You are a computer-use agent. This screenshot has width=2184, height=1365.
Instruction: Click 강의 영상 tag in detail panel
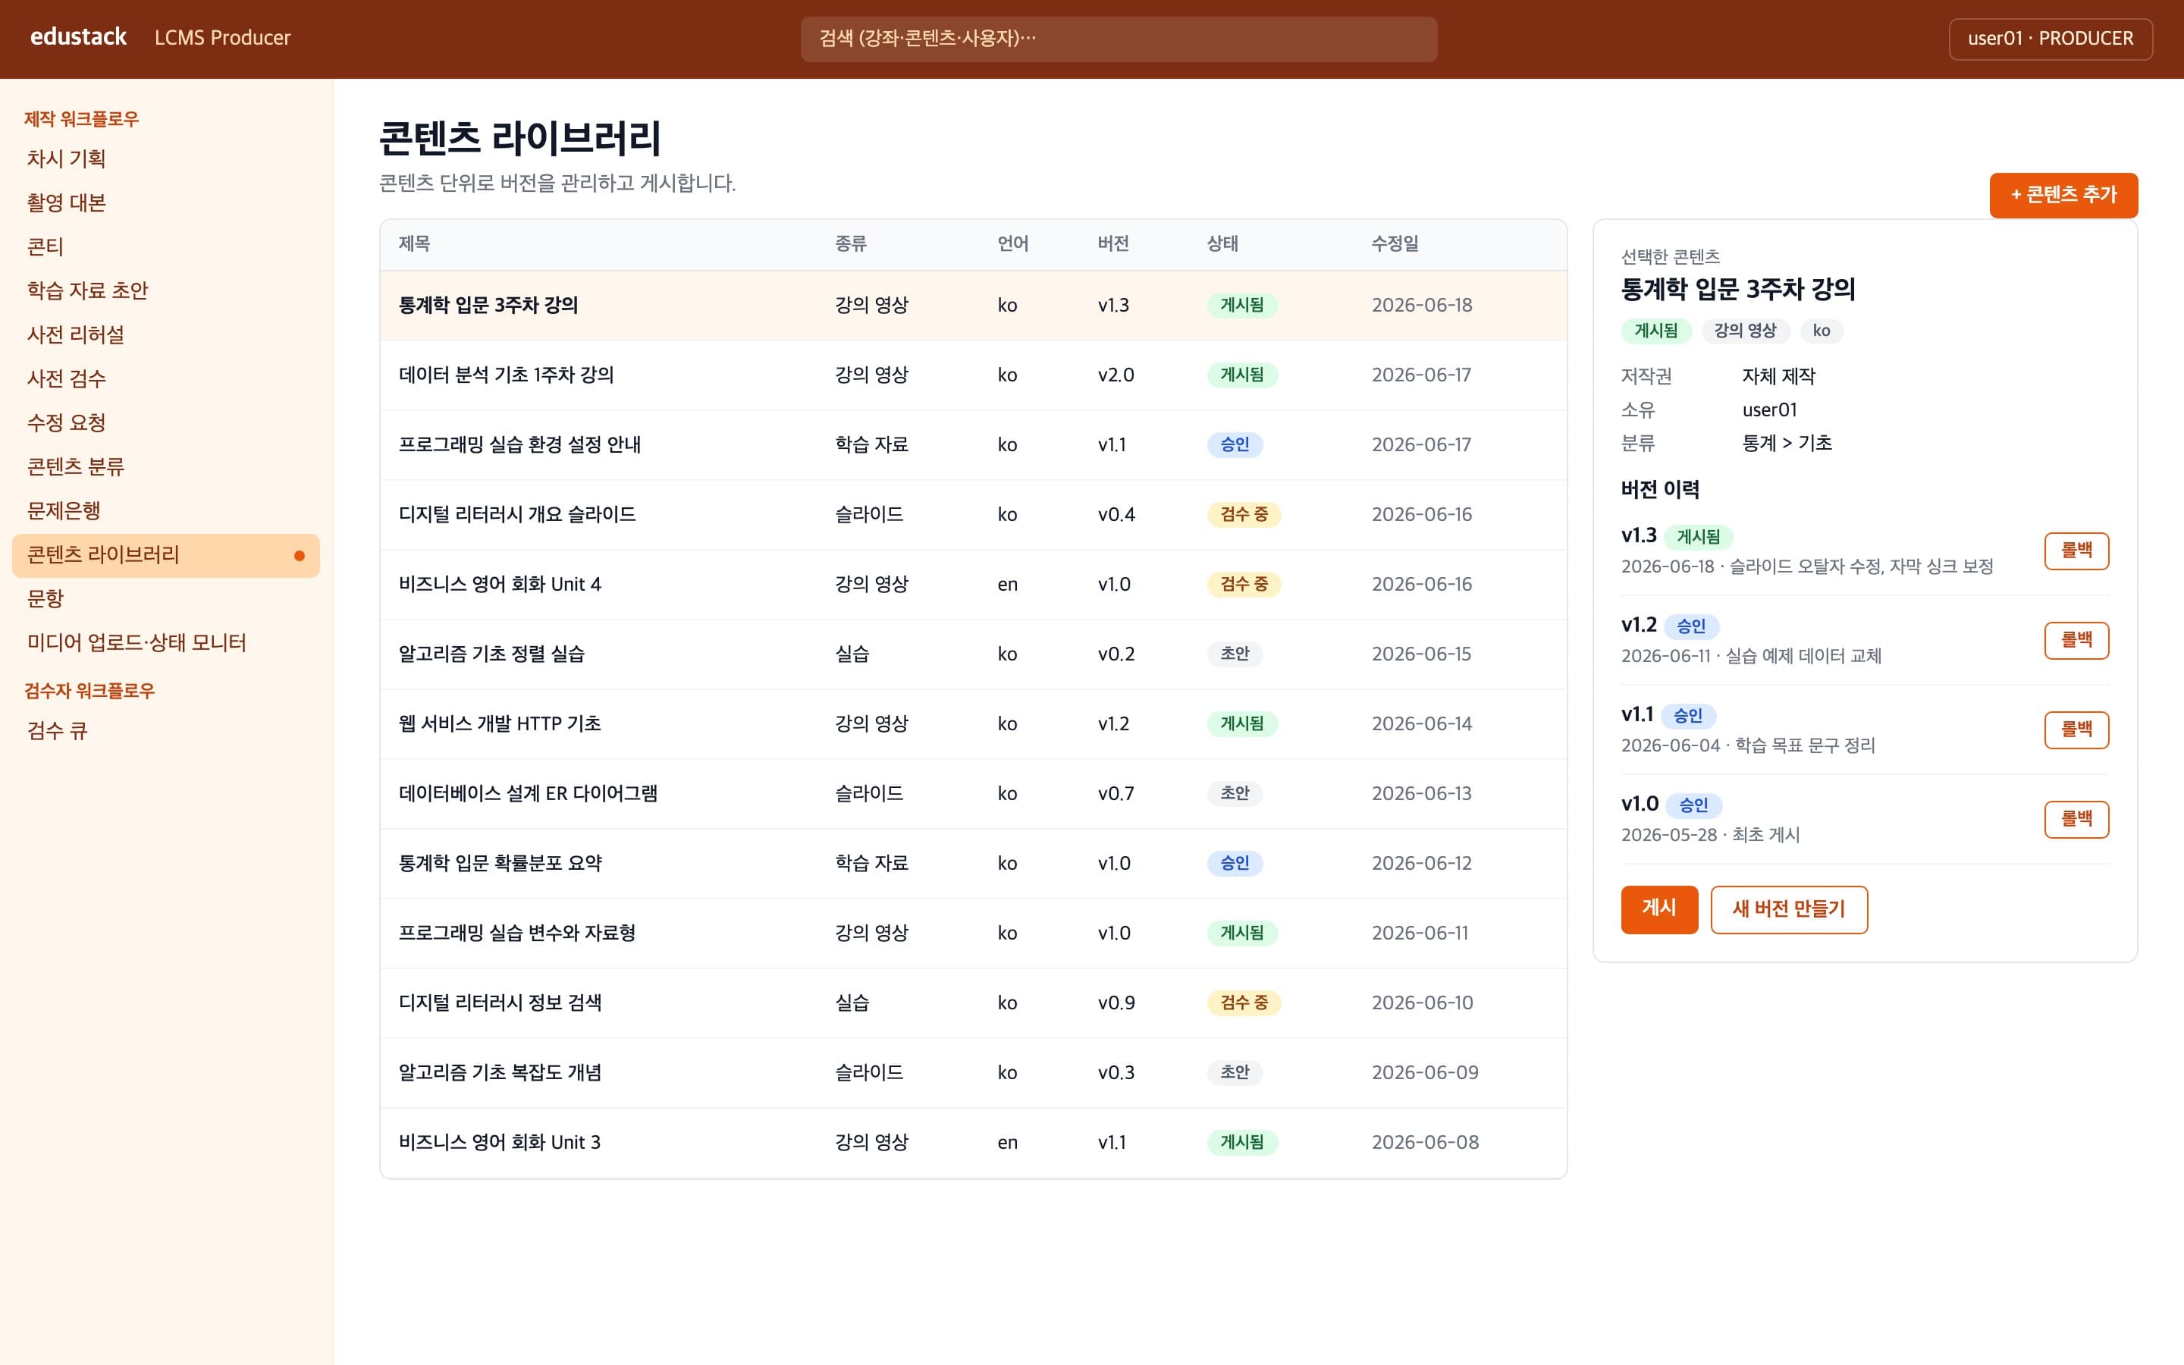click(1744, 331)
